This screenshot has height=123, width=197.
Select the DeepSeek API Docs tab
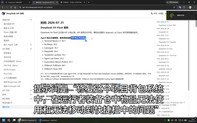point(45,2)
